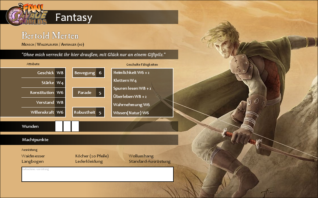Select the 'Stärke' attribute row
This screenshot has height=198, width=318.
(43, 83)
